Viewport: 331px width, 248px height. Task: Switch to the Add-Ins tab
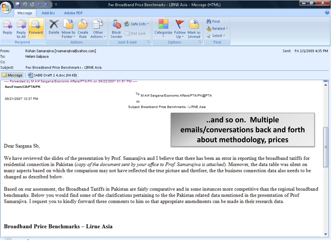[48, 13]
